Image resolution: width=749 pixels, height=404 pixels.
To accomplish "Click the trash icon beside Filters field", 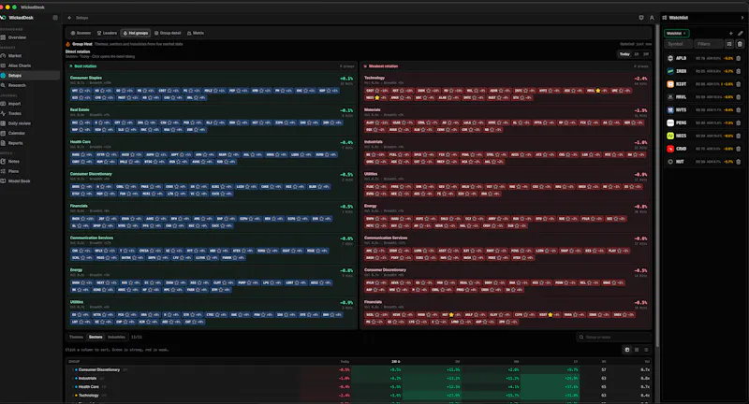I will pos(740,44).
